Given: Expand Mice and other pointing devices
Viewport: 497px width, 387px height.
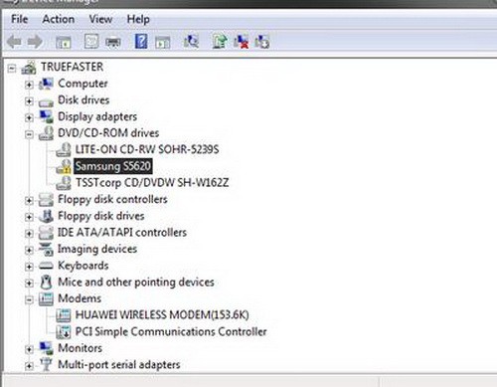Looking at the screenshot, I should coord(29,284).
